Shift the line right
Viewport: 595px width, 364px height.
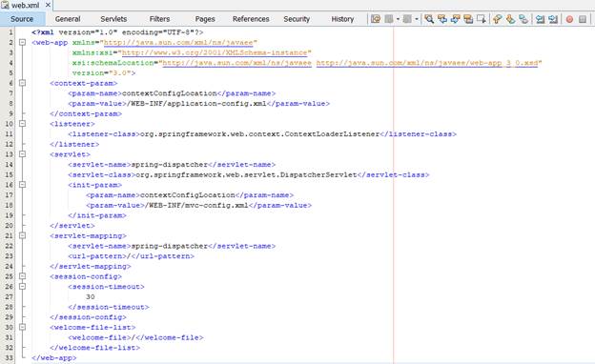(x=553, y=19)
